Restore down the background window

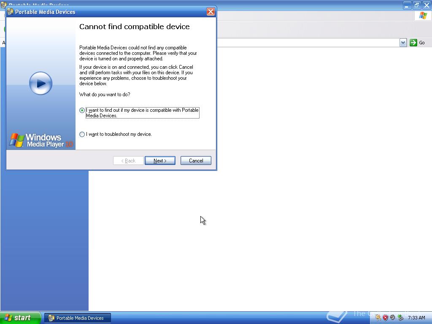click(416, 5)
